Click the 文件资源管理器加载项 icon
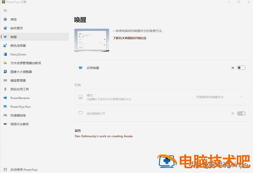The width and height of the screenshot is (253, 173). point(5,63)
